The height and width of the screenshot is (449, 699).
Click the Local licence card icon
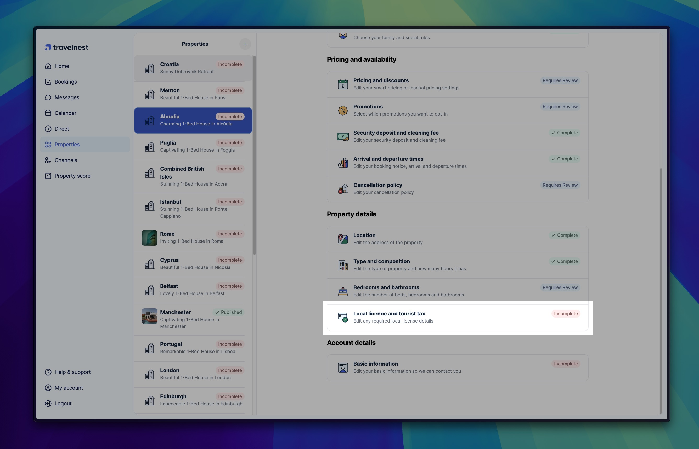coord(343,317)
